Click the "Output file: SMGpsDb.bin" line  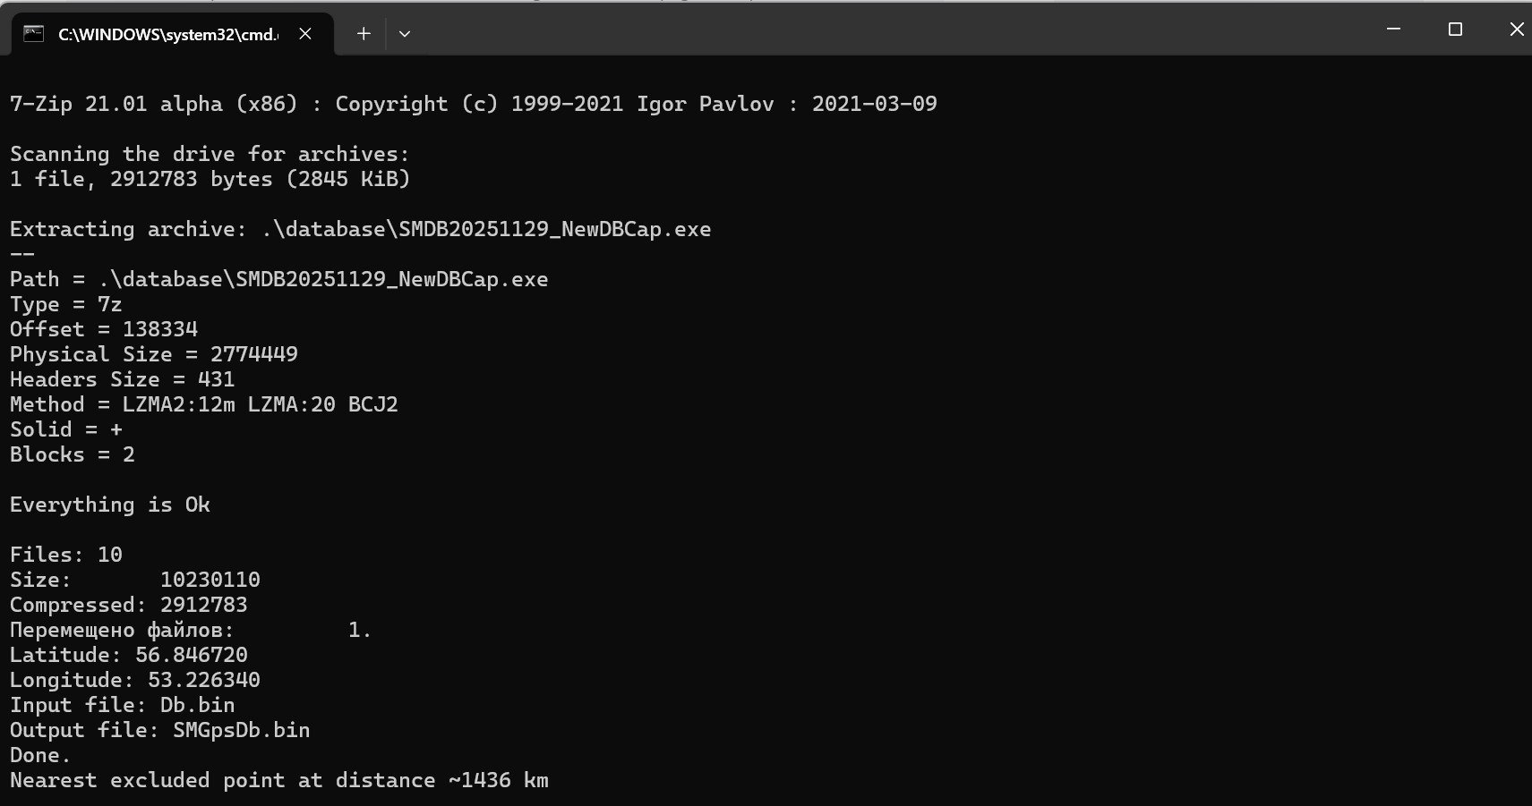(160, 730)
